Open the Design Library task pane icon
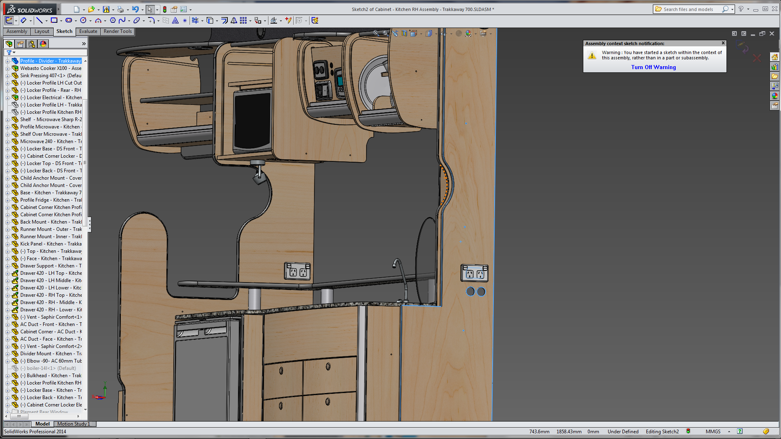The width and height of the screenshot is (781, 439). point(774,67)
